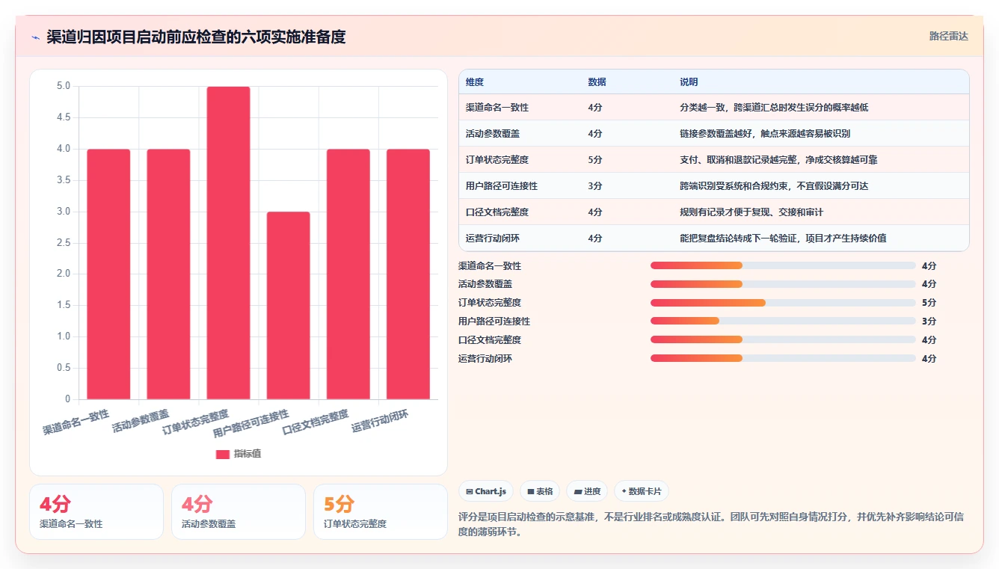This screenshot has height=569, width=999.
Task: Click the 维度 column header
Action: pyautogui.click(x=475, y=82)
